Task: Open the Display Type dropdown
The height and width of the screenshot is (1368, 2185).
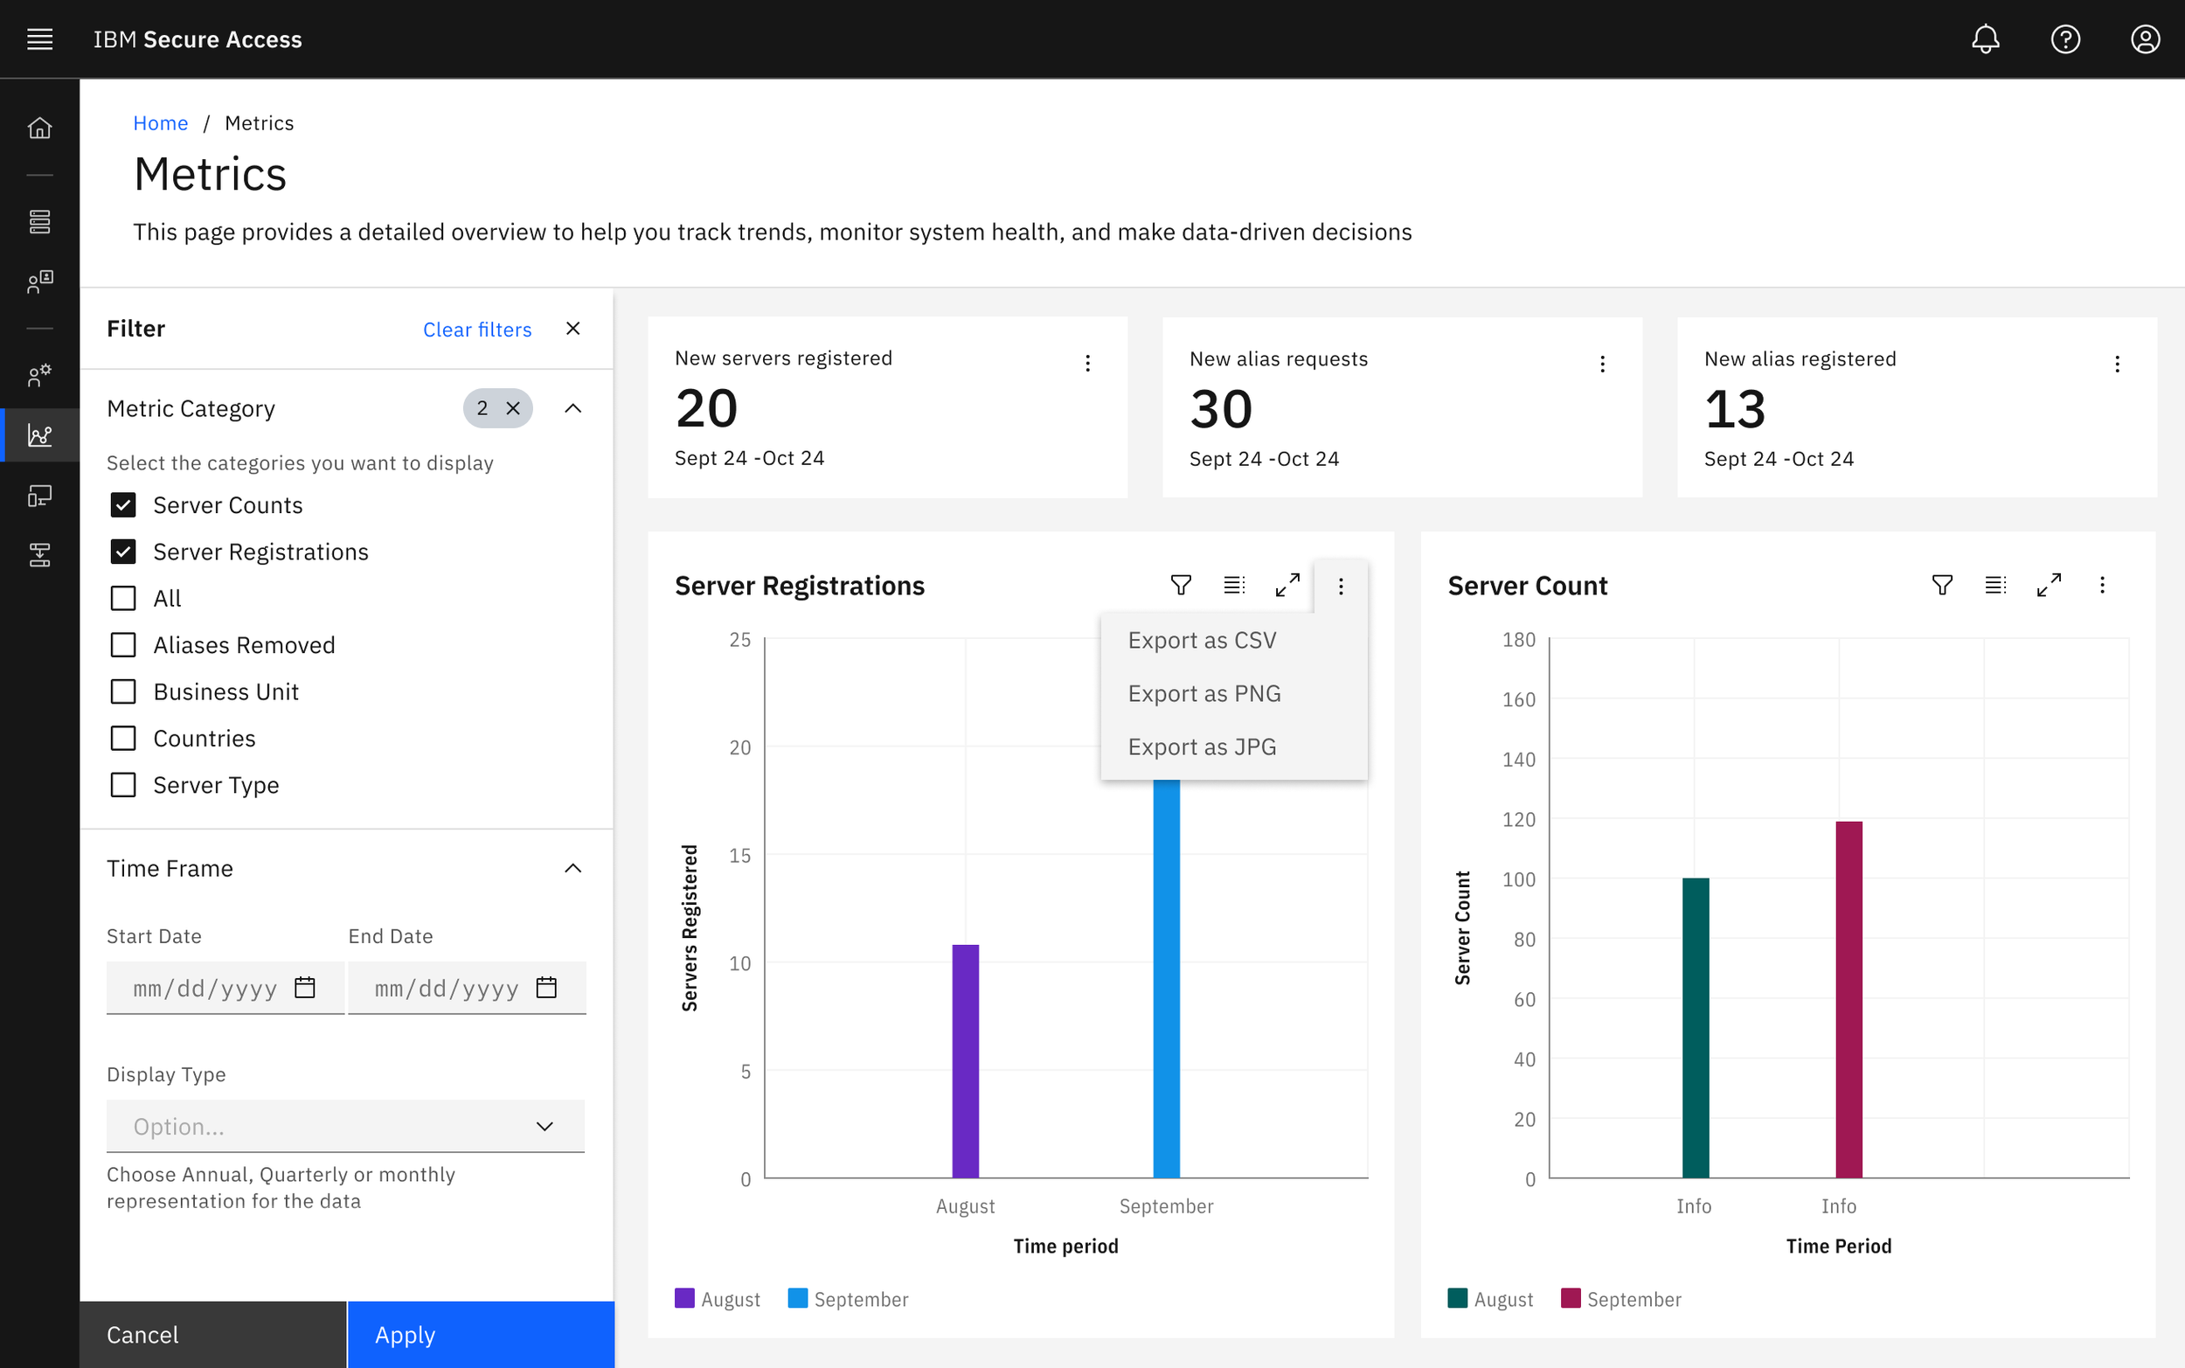Action: [x=345, y=1126]
